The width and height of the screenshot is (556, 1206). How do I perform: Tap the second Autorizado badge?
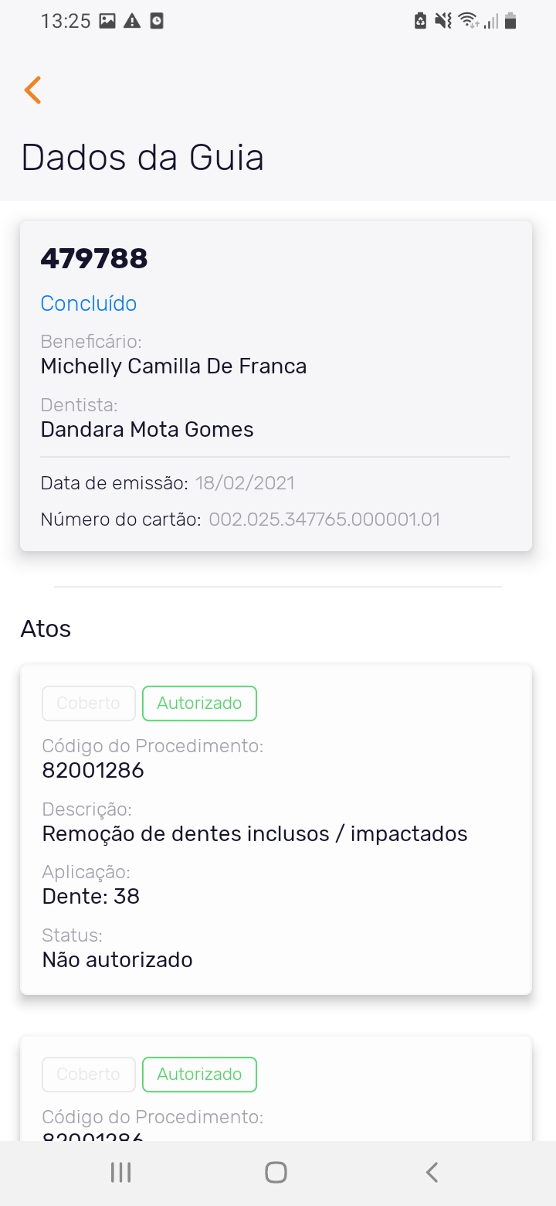pyautogui.click(x=199, y=1075)
